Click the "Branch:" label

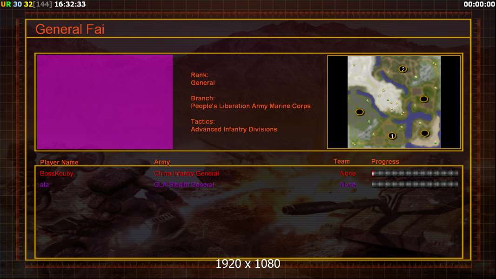click(x=203, y=98)
